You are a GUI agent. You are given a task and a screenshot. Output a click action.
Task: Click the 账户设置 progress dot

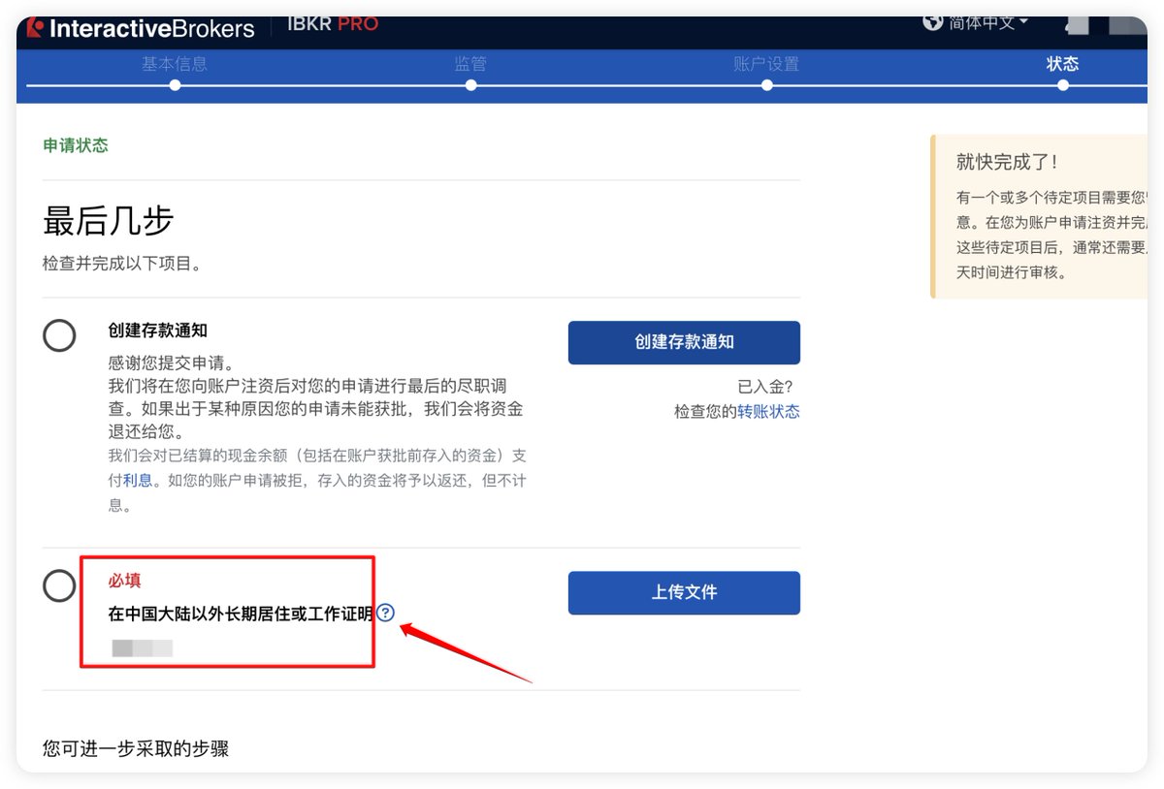click(x=766, y=85)
